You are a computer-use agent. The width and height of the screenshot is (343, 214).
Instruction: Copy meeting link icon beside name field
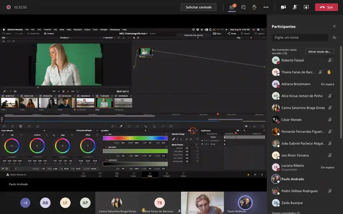pos(334,37)
